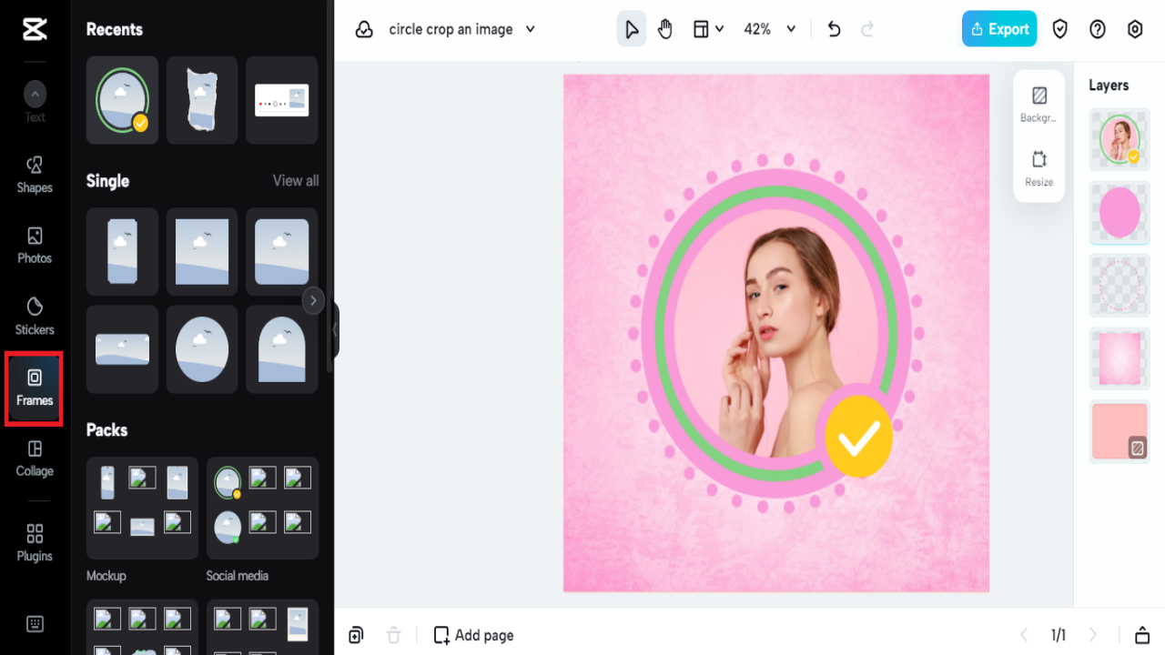Select the woman portrait layer thumbnail
Viewport: 1165px width, 655px height.
coord(1119,140)
